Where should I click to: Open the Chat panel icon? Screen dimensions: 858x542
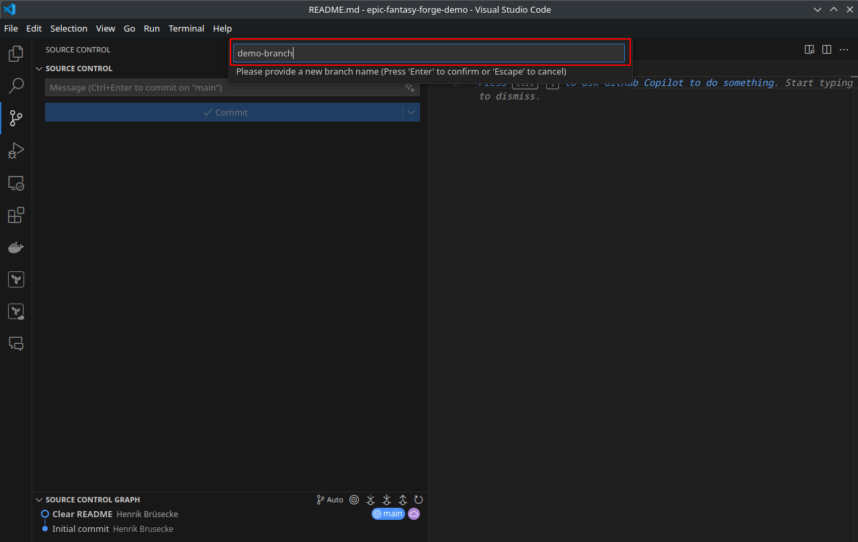click(x=16, y=344)
